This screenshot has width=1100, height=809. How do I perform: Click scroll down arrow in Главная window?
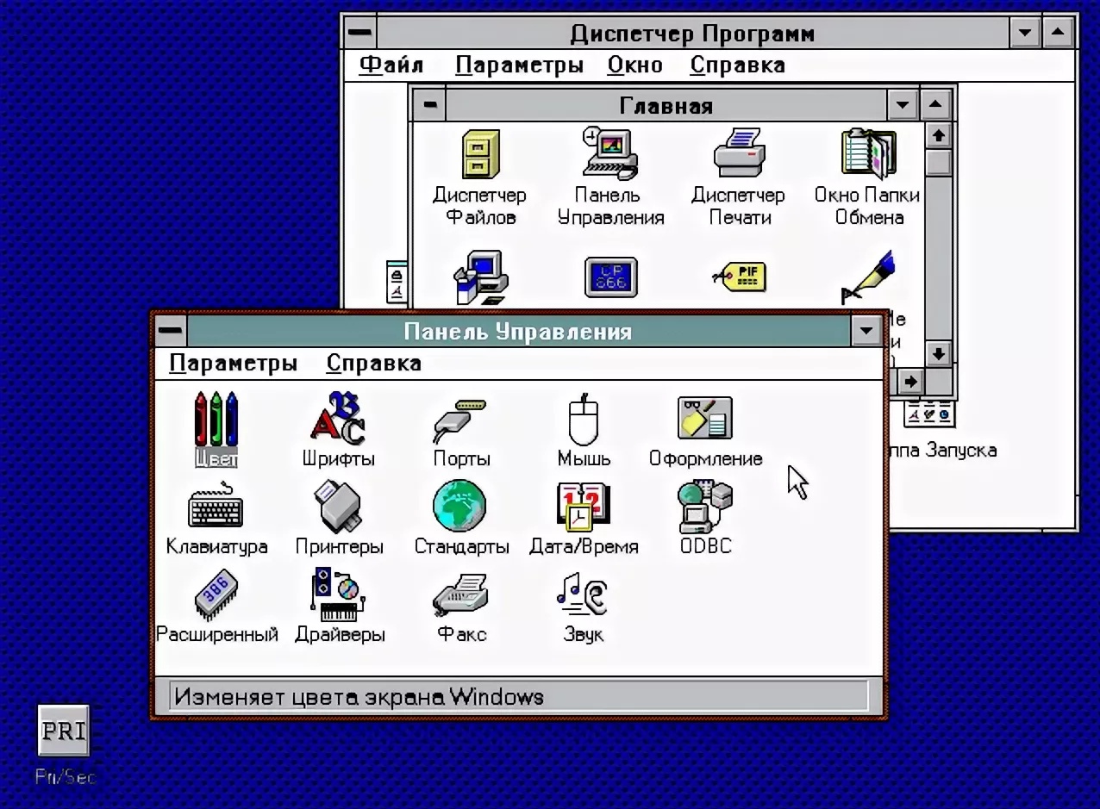point(938,352)
